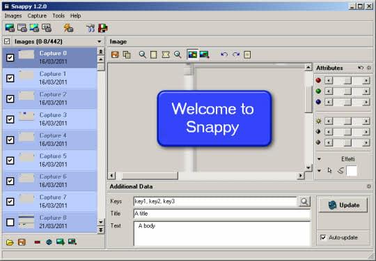The width and height of the screenshot is (376, 261).
Task: Open the Tools menu
Action: 58,16
